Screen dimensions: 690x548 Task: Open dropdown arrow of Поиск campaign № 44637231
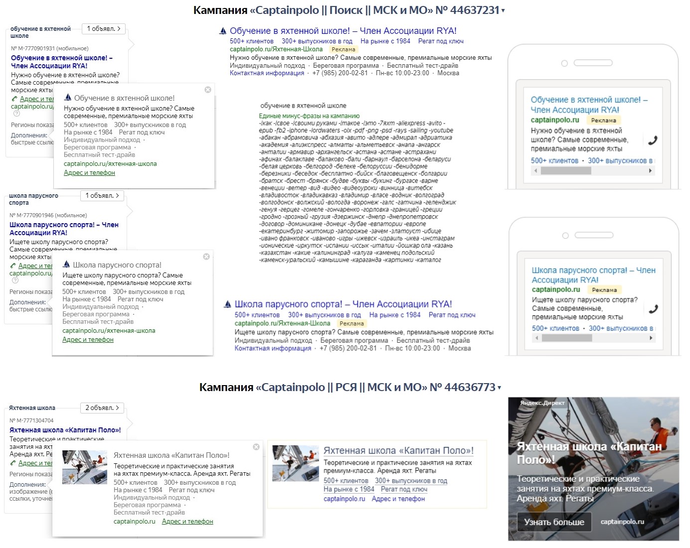coord(503,11)
